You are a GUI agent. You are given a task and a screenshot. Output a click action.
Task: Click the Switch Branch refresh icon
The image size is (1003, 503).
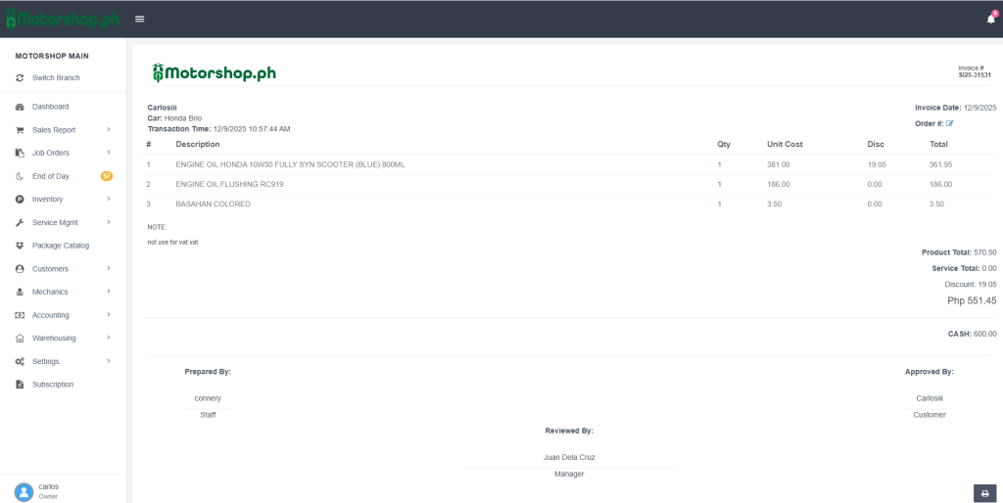[20, 77]
